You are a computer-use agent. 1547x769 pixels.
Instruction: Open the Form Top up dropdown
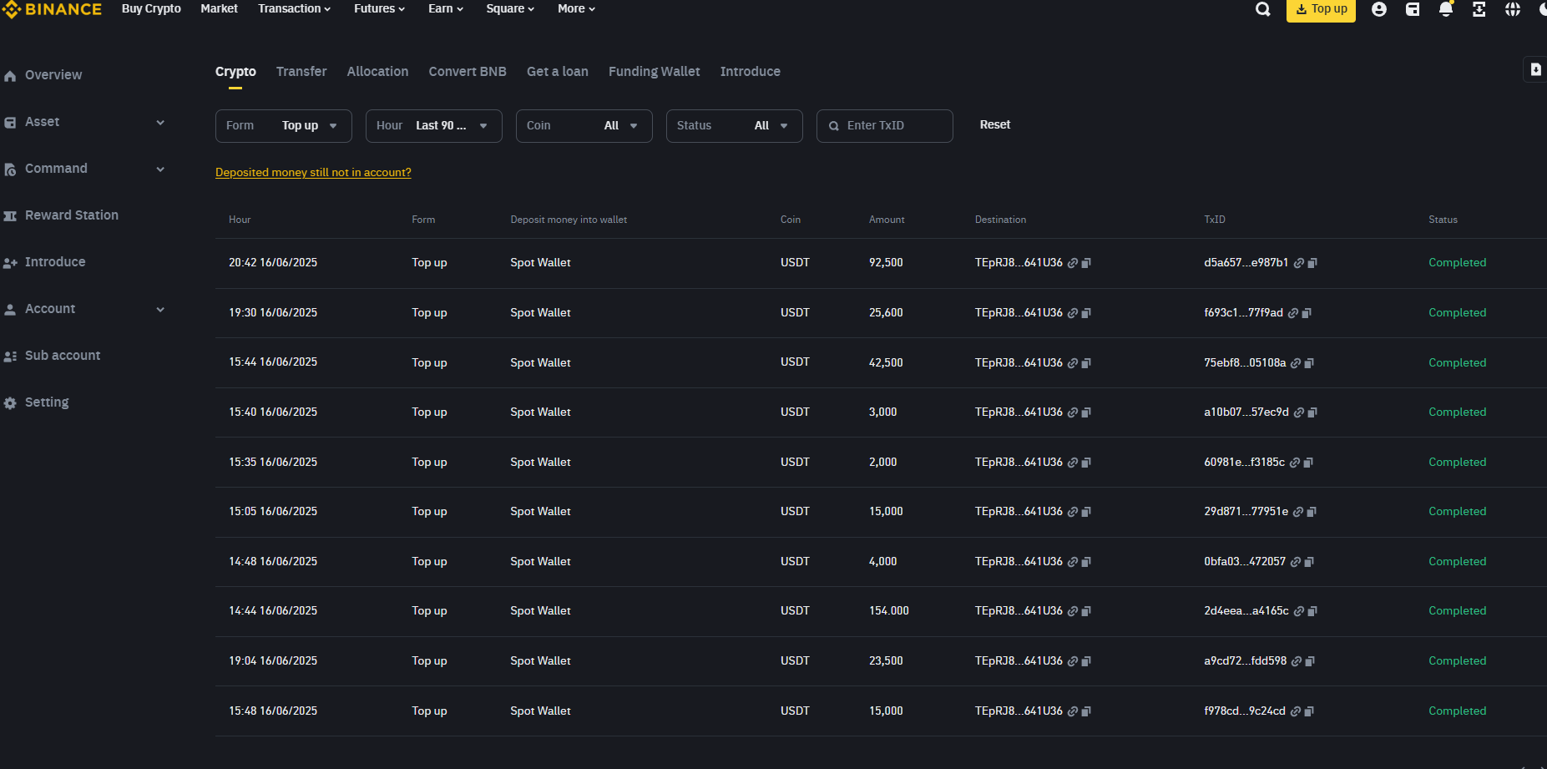(284, 126)
